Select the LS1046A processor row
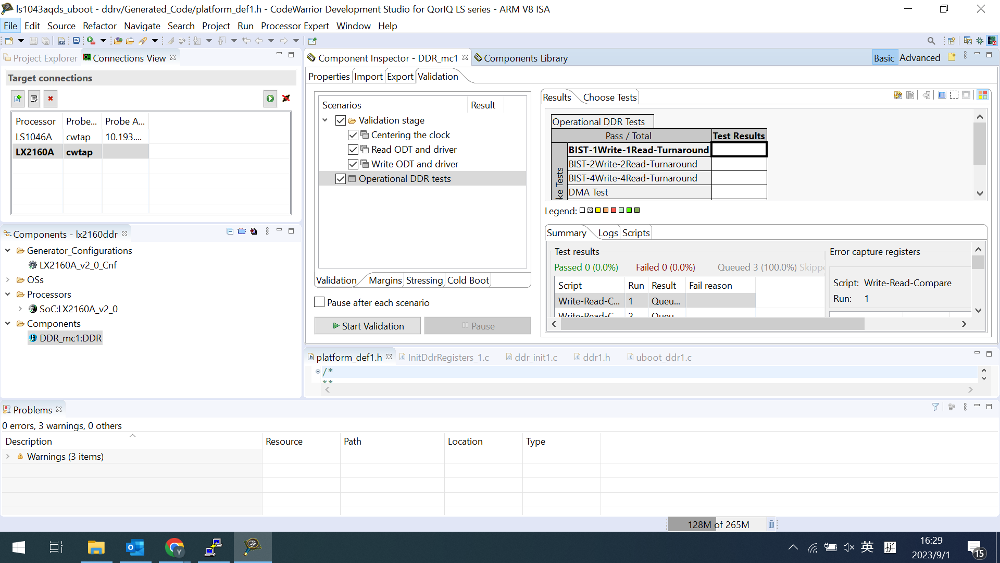 34,137
